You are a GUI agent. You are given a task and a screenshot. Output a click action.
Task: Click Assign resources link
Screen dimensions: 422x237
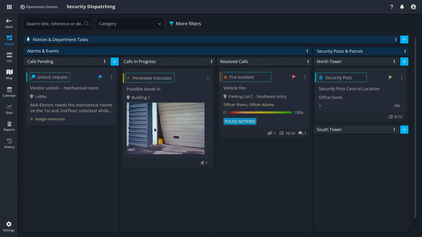pyautogui.click(x=47, y=119)
